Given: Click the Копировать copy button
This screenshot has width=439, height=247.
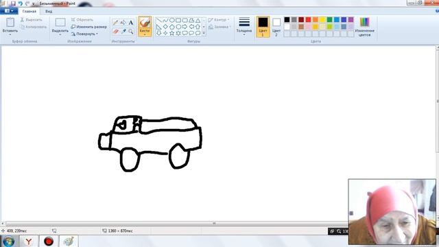Looking at the screenshot, I should 34,27.
